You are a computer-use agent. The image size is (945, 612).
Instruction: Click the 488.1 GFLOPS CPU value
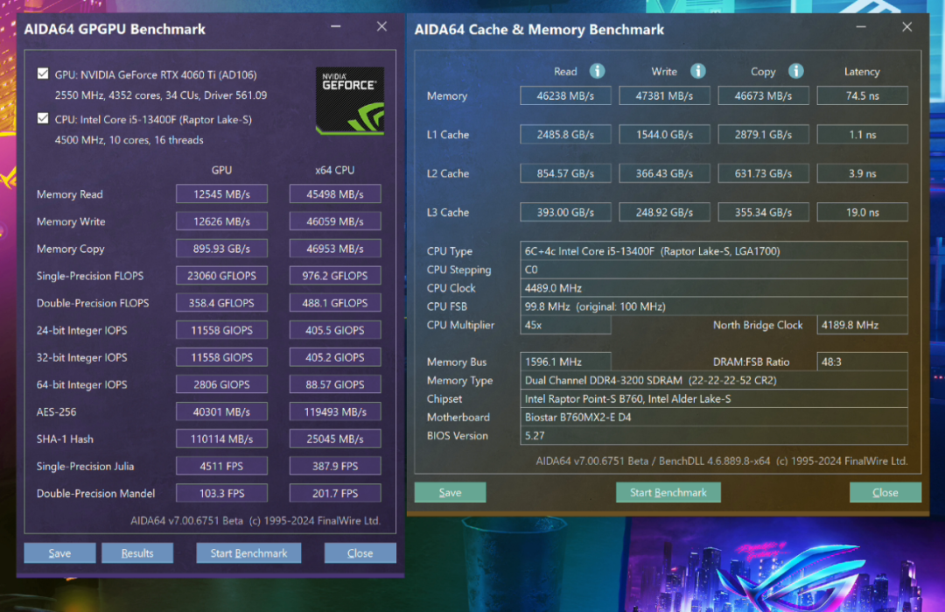coord(335,303)
